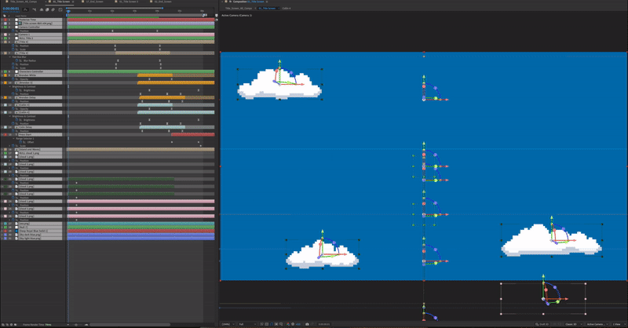Click first Position keyframe of Camera Controller
628x328 pixels.
tap(112, 31)
